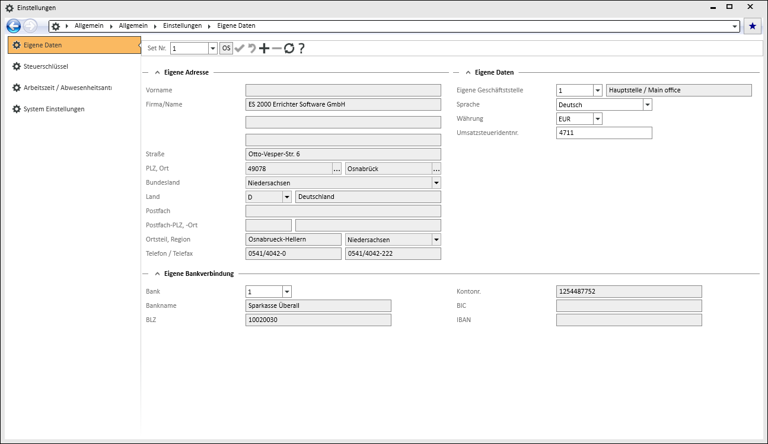Open the Set Nr. dropdown
Viewport: 768px width, 444px height.
213,49
